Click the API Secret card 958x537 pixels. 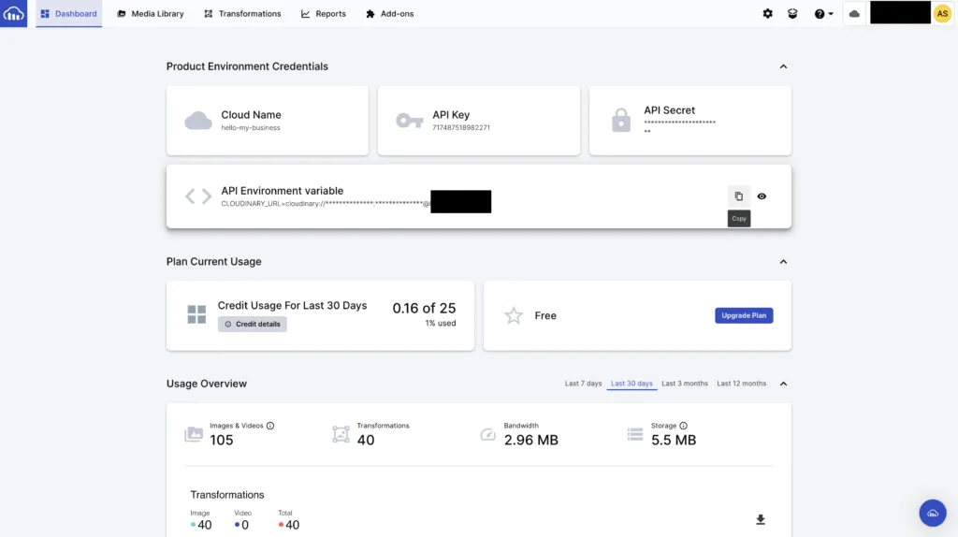coord(689,121)
